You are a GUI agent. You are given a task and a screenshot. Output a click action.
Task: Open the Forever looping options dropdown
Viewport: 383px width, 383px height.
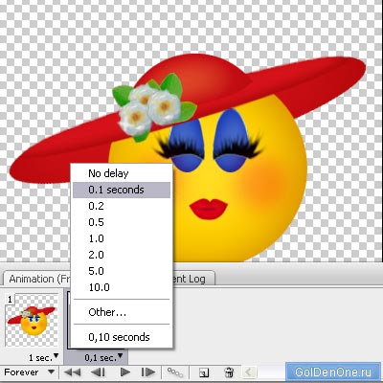pos(29,372)
